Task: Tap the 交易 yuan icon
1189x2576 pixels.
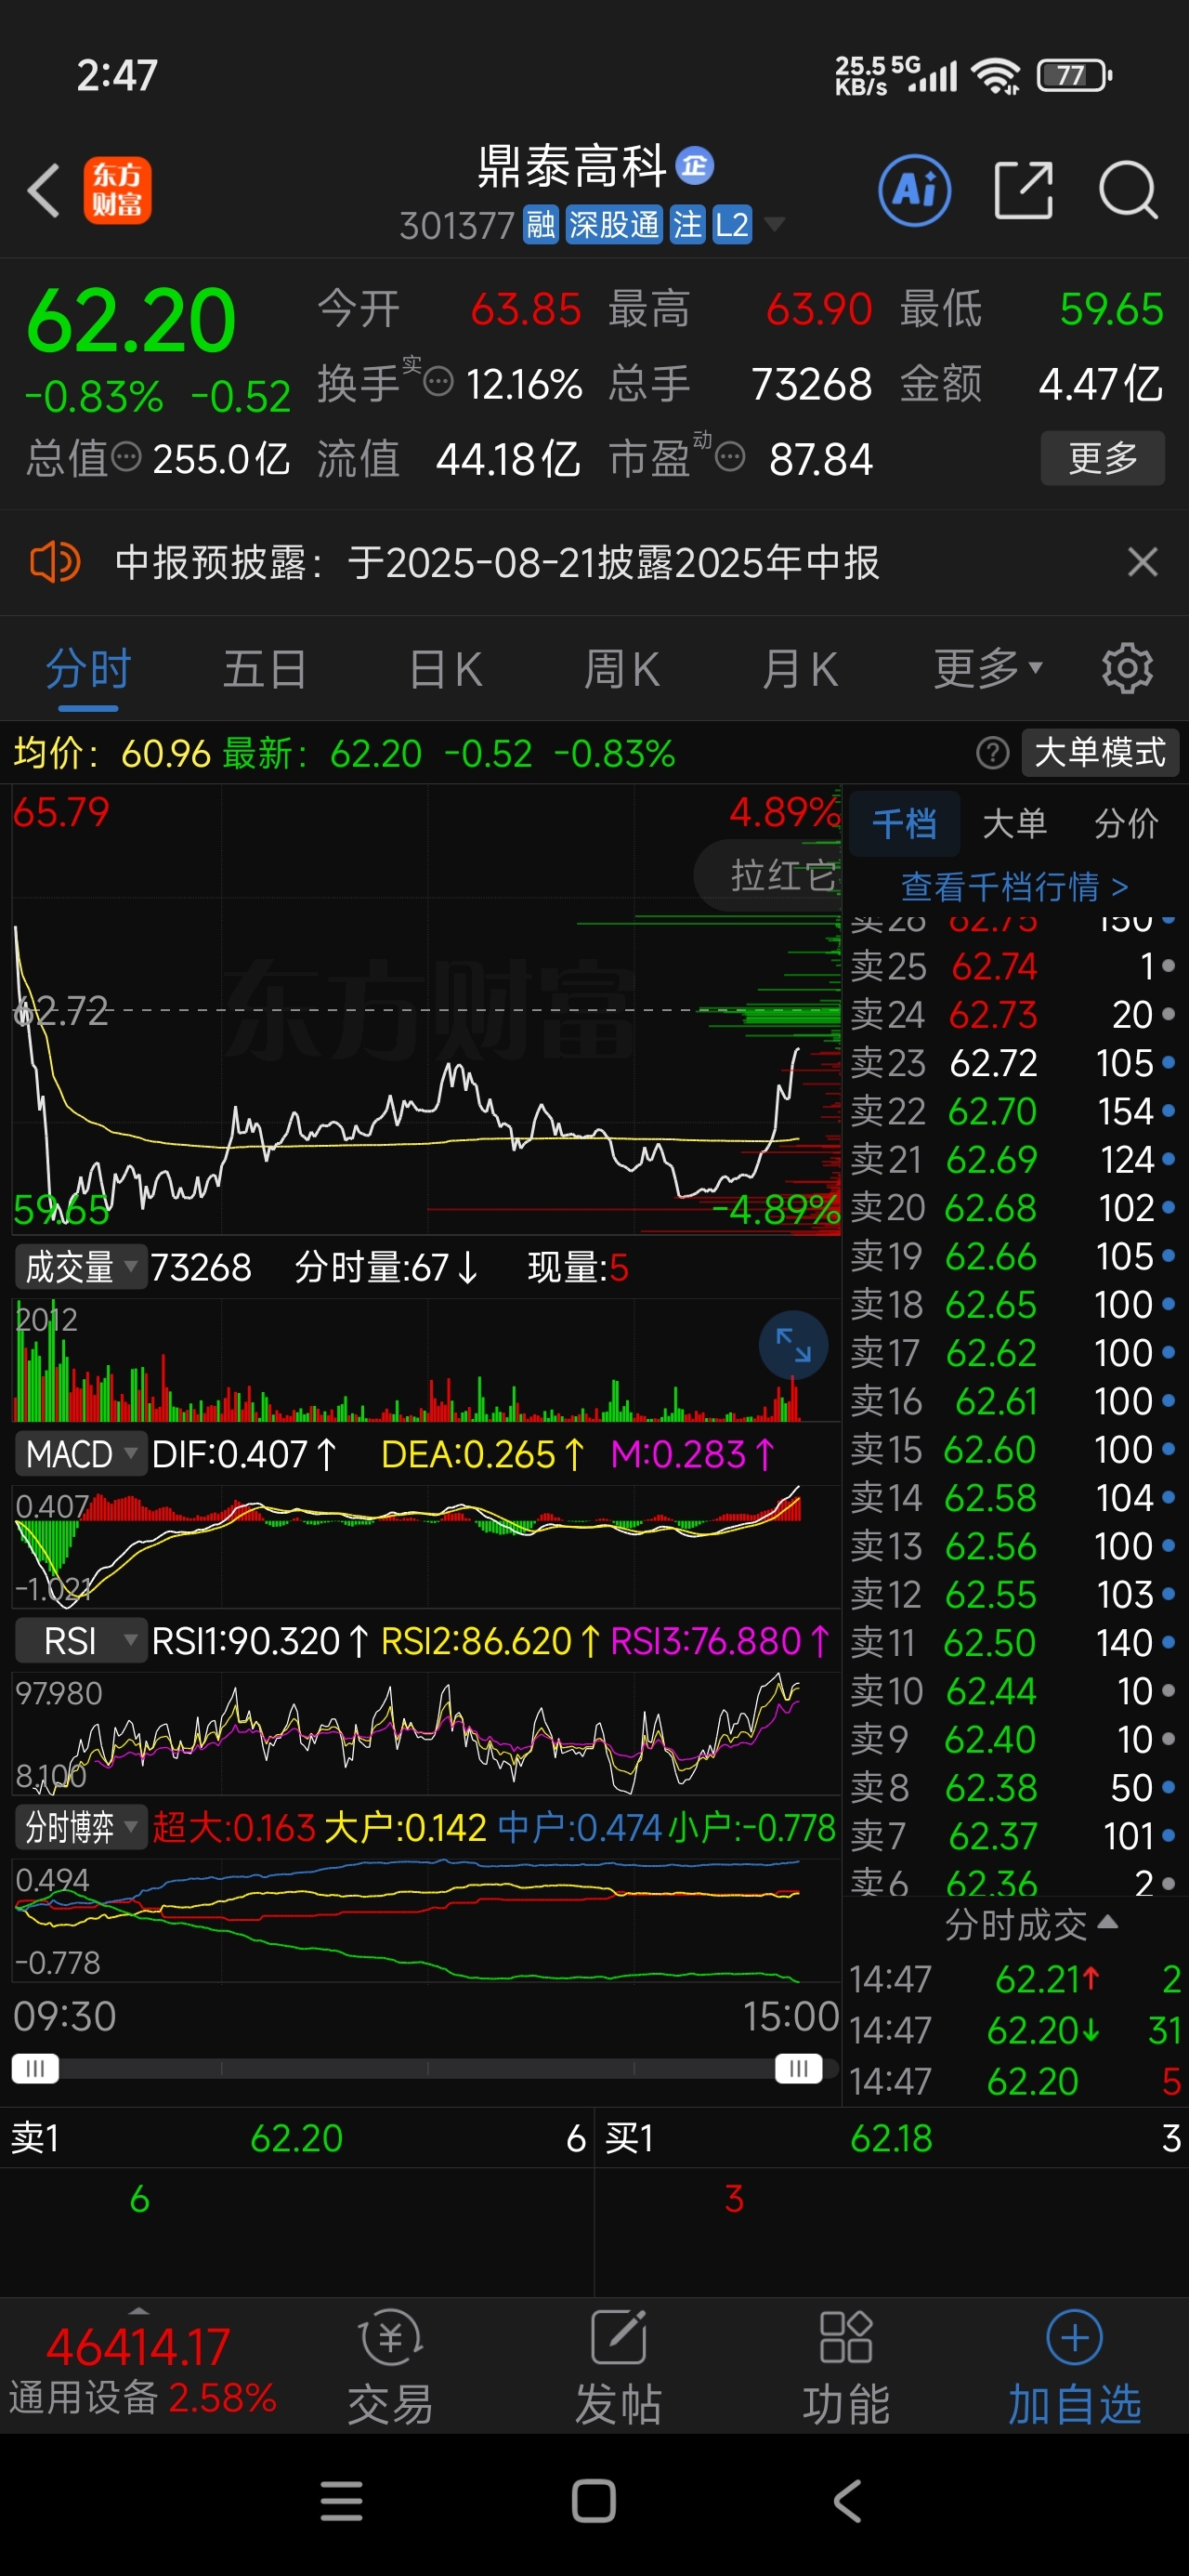Action: [x=390, y=2337]
